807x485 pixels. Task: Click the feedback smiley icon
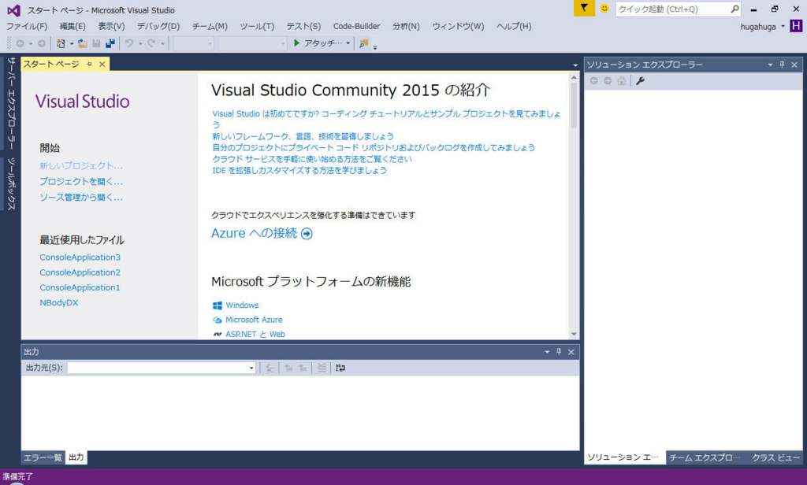[x=604, y=8]
